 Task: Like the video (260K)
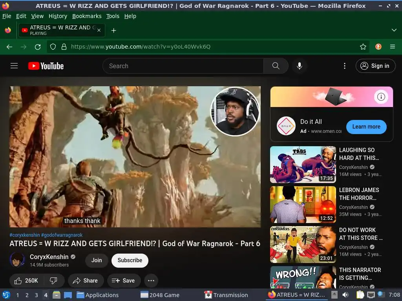26,281
